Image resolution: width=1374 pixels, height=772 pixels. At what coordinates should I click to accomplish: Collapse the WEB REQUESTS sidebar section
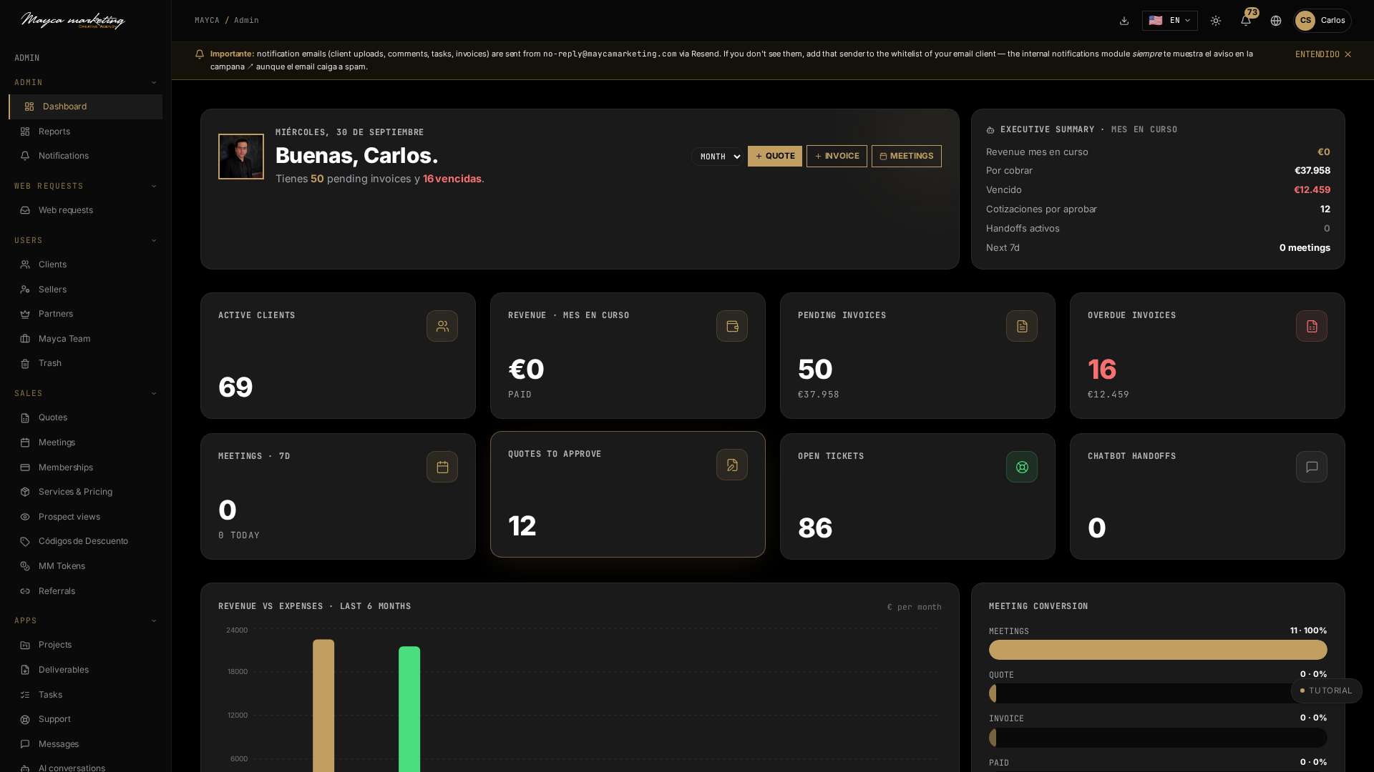[x=85, y=187]
